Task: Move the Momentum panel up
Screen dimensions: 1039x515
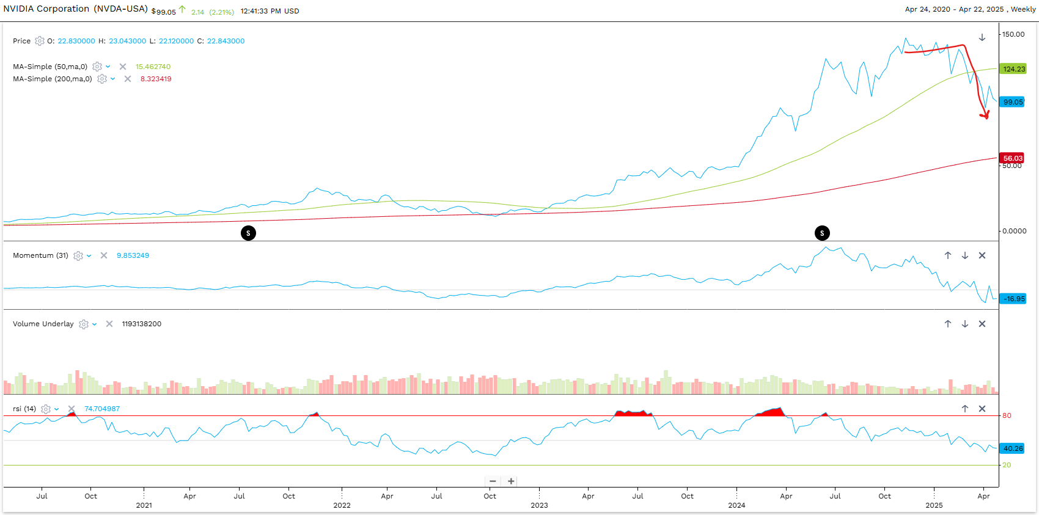Action: [x=948, y=255]
